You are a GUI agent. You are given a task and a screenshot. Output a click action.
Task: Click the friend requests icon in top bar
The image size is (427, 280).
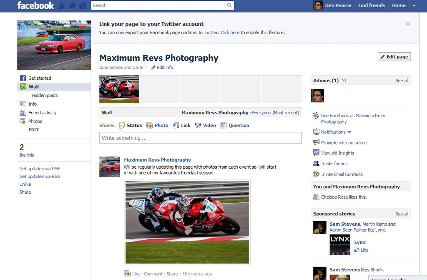[x=62, y=5]
